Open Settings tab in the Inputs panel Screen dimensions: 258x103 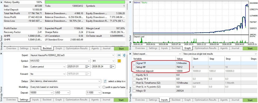(x=153, y=100)
